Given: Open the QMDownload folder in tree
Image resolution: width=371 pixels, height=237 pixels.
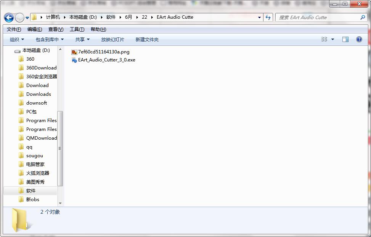Looking at the screenshot, I should (42, 138).
